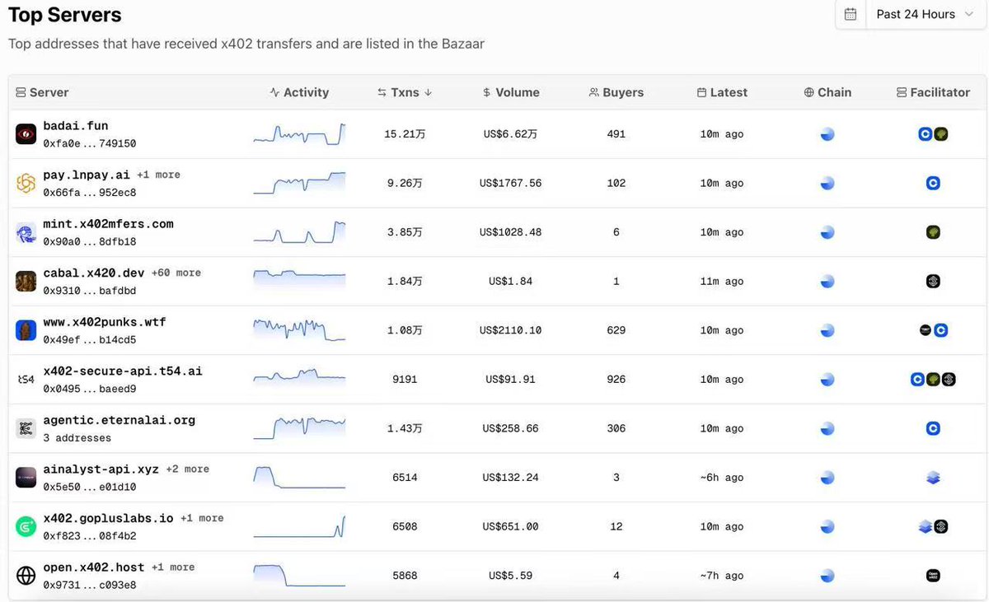
Task: Click the facilitator icon in mint.x402mfers.com row
Action: pos(933,232)
